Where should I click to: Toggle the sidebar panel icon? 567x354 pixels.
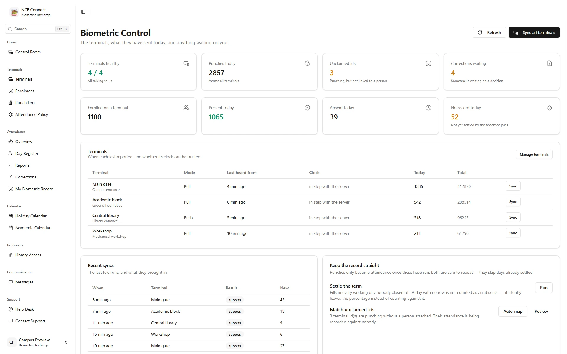[83, 12]
